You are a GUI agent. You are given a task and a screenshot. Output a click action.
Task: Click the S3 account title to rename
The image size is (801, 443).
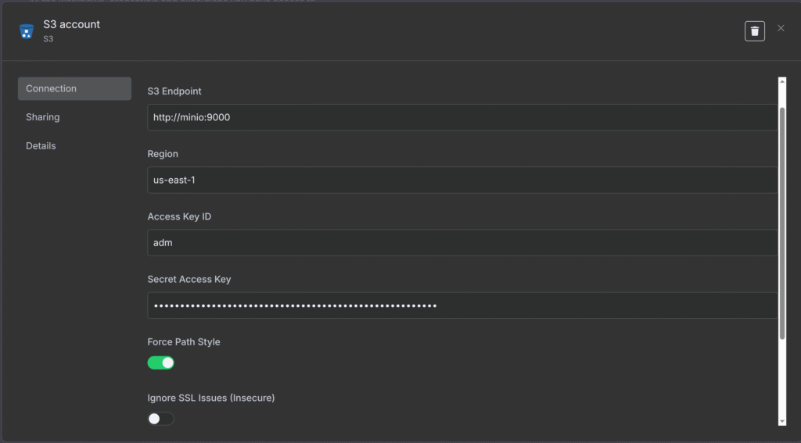pos(71,24)
